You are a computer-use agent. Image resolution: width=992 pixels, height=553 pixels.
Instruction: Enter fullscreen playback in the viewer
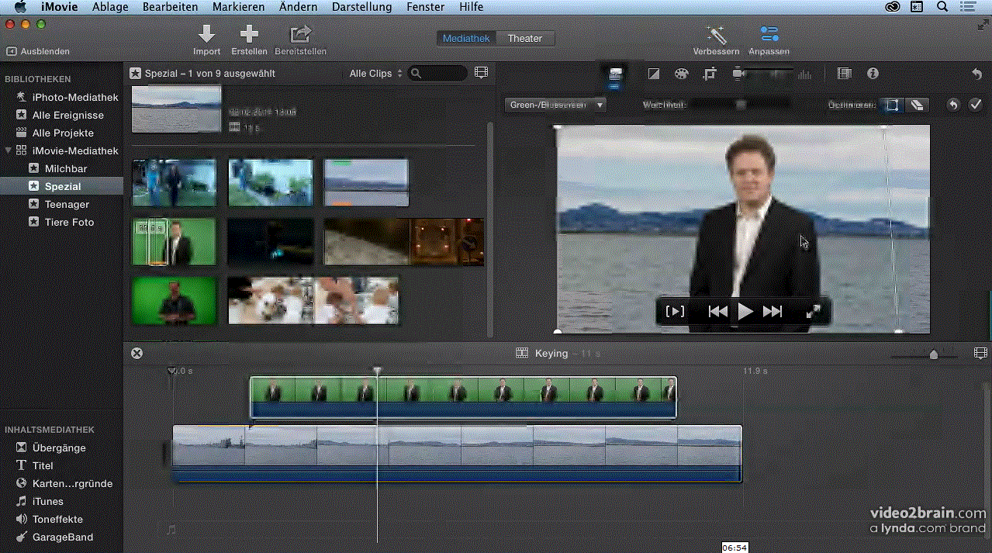click(x=814, y=312)
